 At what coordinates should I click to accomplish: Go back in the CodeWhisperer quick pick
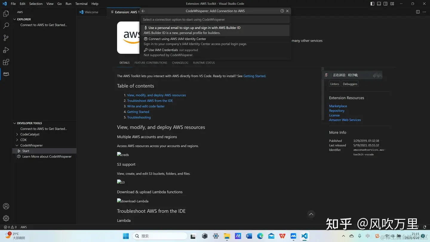click(x=143, y=11)
